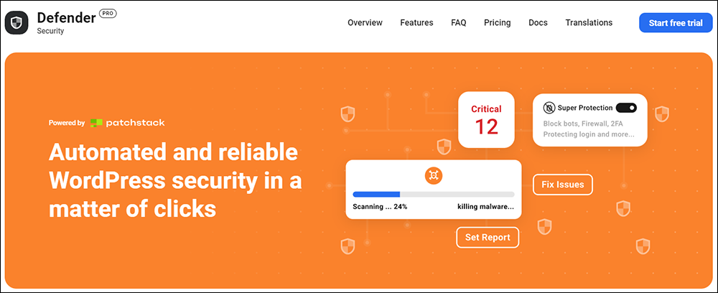Open the Pricing page link
718x293 pixels.
coord(498,22)
